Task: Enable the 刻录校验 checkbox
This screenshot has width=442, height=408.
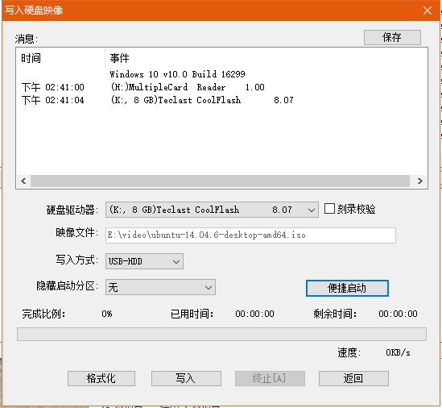Action: 329,209
